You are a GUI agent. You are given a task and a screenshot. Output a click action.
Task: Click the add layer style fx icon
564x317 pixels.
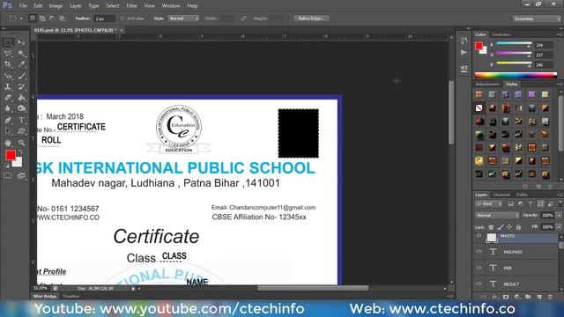(x=495, y=297)
